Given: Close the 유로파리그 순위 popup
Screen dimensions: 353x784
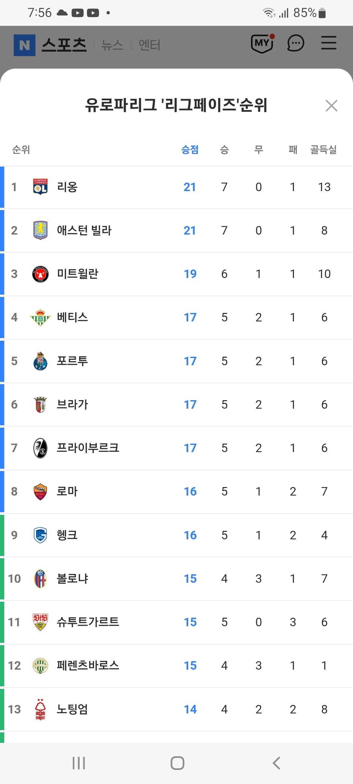Looking at the screenshot, I should click(331, 106).
